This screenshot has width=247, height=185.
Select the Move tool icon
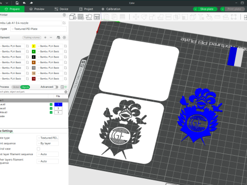[136, 17]
